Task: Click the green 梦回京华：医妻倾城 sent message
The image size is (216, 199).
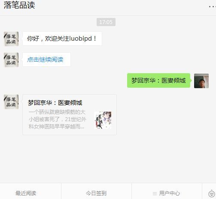Action: point(158,80)
